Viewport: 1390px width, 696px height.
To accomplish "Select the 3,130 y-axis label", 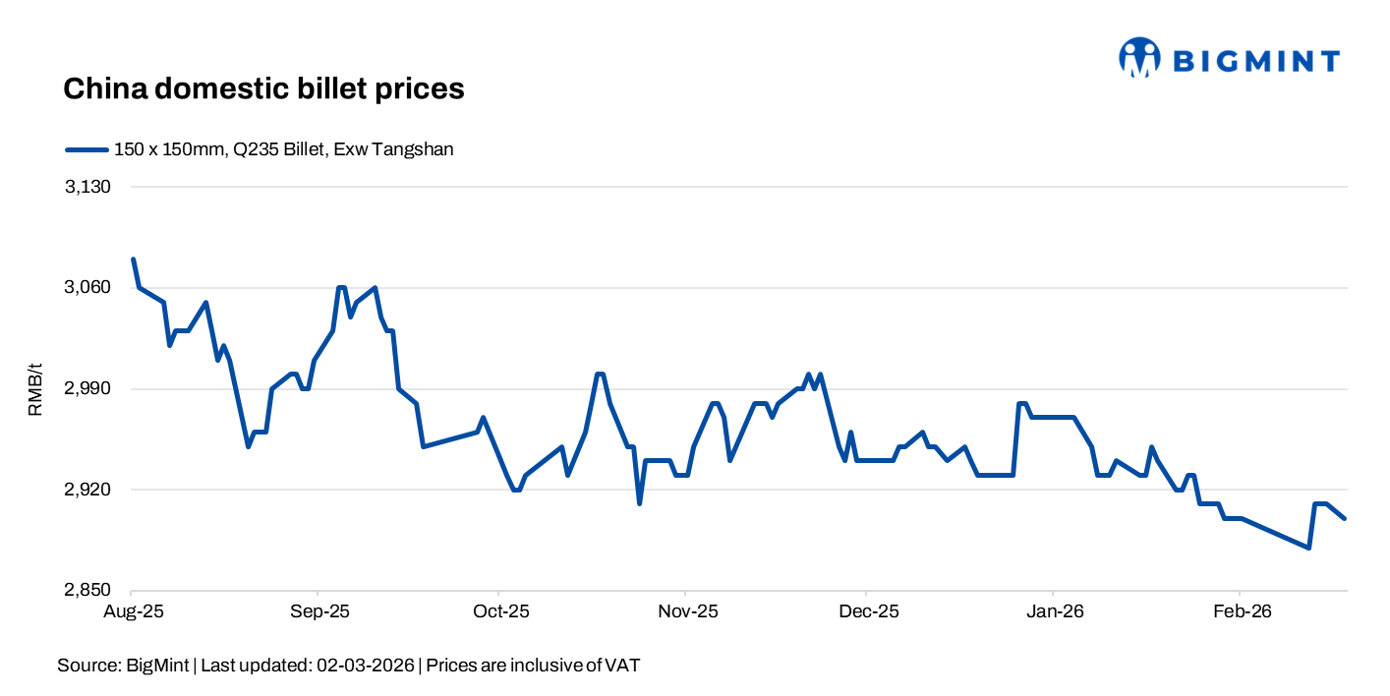I will point(87,187).
